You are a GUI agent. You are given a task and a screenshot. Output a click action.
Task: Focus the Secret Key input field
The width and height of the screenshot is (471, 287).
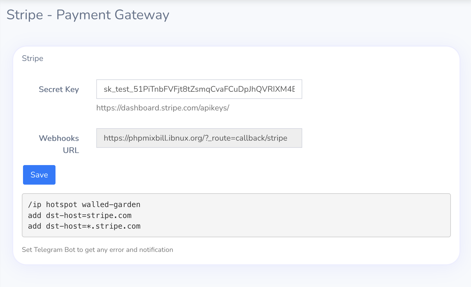click(199, 89)
